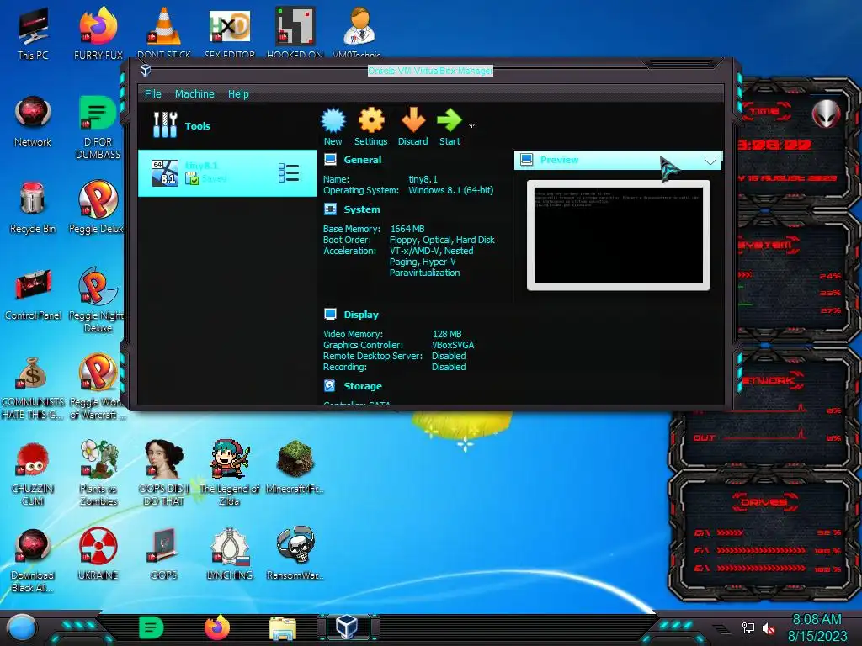Open the Network desktop icon
This screenshot has height=646, width=862.
33,121
